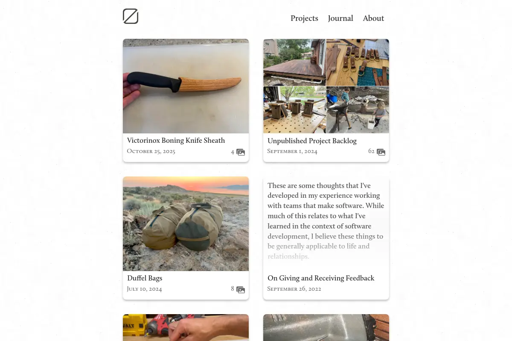This screenshot has height=341, width=512.
Task: Click the duffel bags sunset photo
Action: (x=186, y=224)
